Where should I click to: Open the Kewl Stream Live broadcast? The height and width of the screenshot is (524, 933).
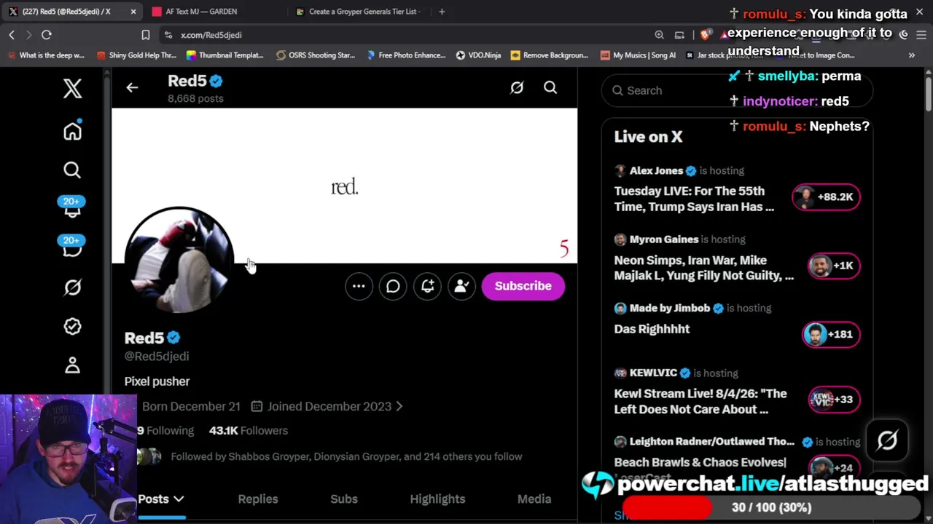point(700,401)
